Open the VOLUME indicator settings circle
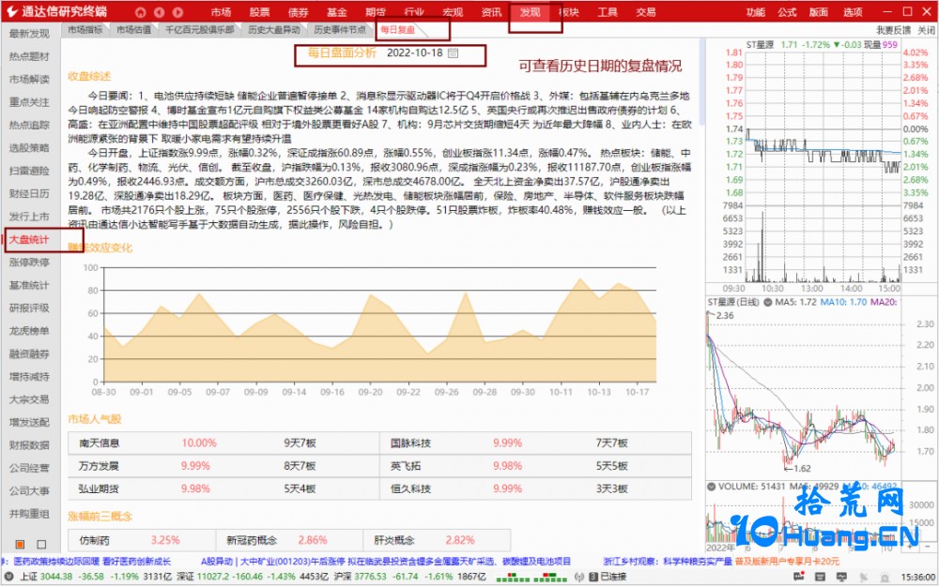 [x=712, y=487]
